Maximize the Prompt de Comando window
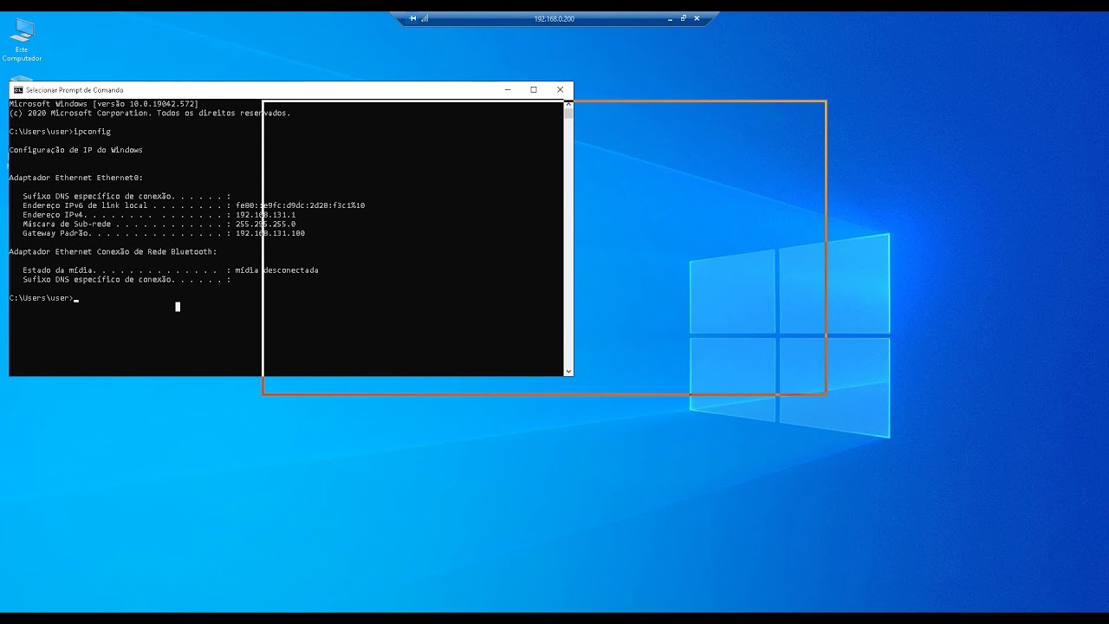This screenshot has width=1109, height=624. point(534,90)
